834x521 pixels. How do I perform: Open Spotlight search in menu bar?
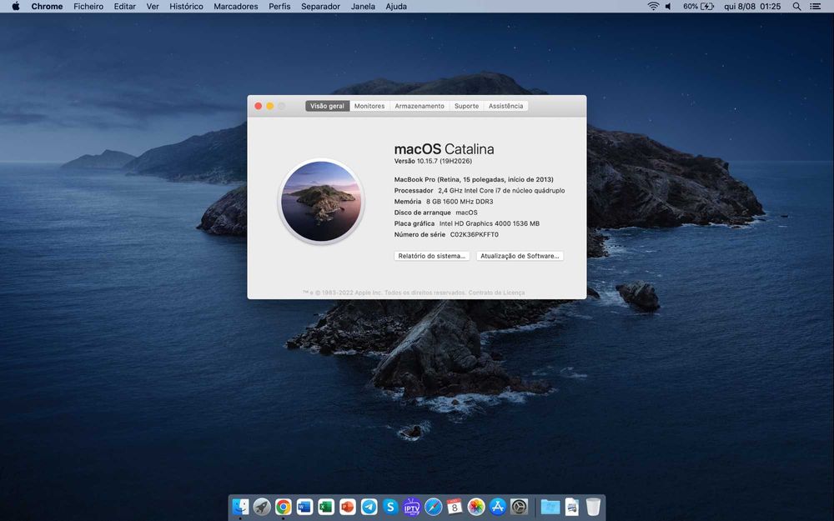[796, 7]
